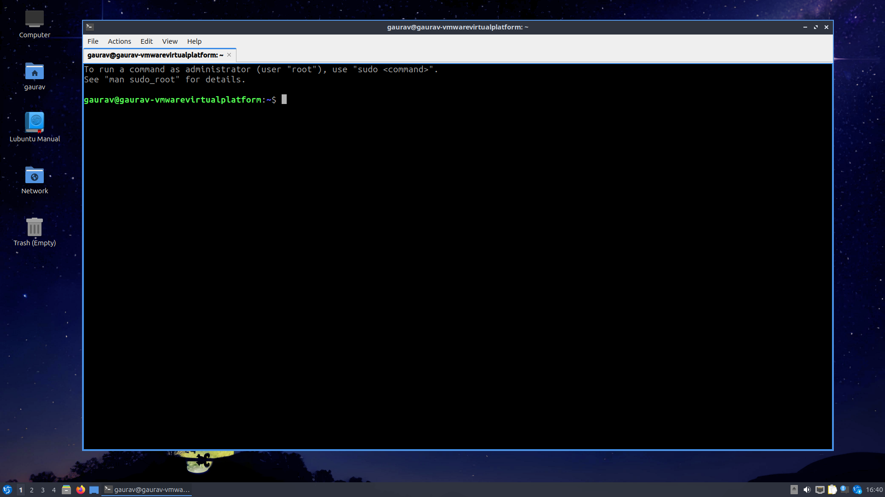Image resolution: width=885 pixels, height=497 pixels.
Task: Open the Help menu
Action: [194, 41]
